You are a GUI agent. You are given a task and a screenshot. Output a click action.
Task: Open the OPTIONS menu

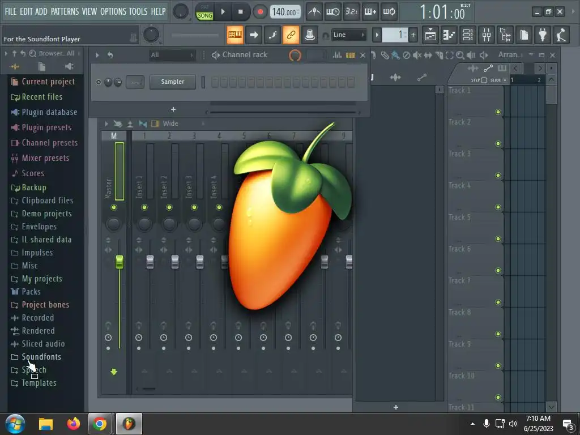(113, 11)
